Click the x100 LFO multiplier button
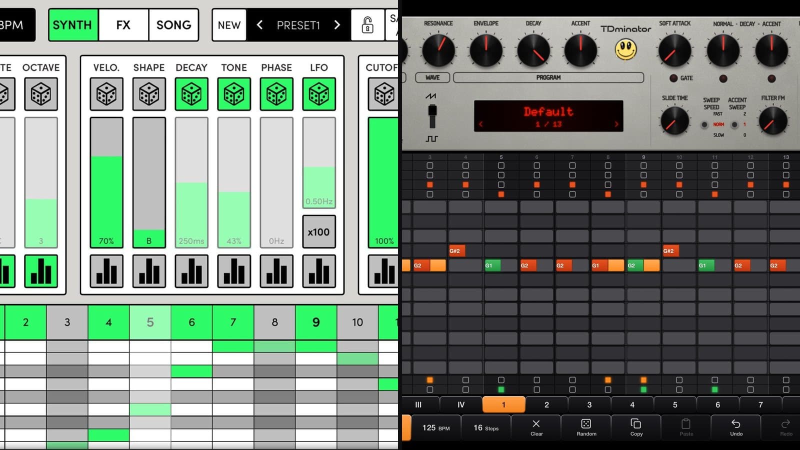This screenshot has height=450, width=800. pos(319,232)
